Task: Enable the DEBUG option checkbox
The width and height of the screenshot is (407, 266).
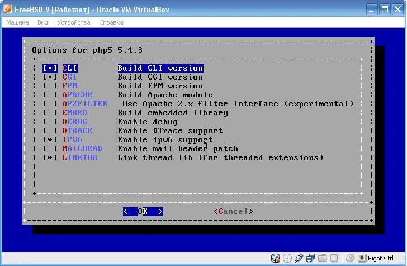Action: (50, 122)
